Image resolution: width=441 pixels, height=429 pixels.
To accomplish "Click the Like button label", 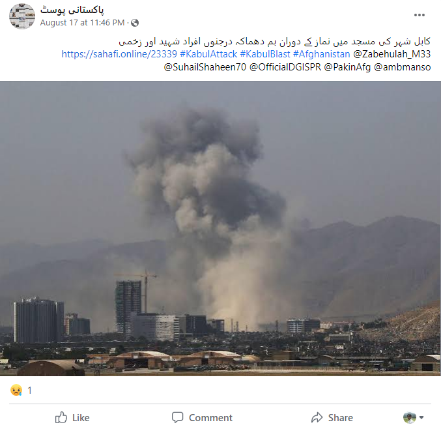I will pyautogui.click(x=81, y=418).
